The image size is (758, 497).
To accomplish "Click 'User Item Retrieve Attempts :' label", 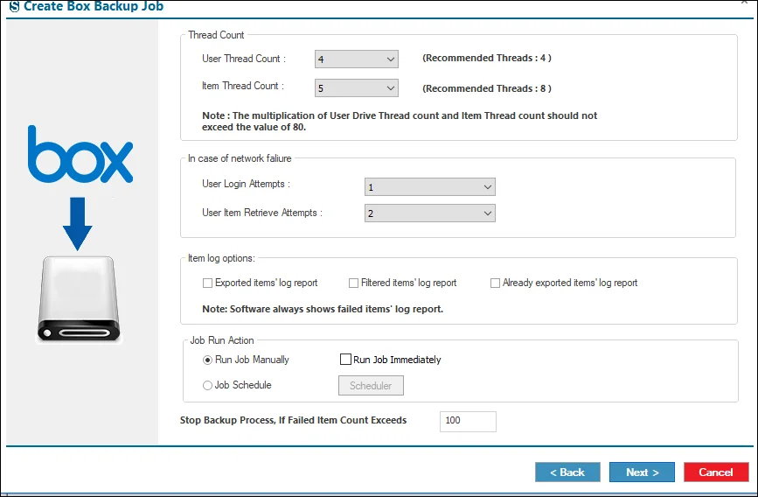I will click(262, 213).
